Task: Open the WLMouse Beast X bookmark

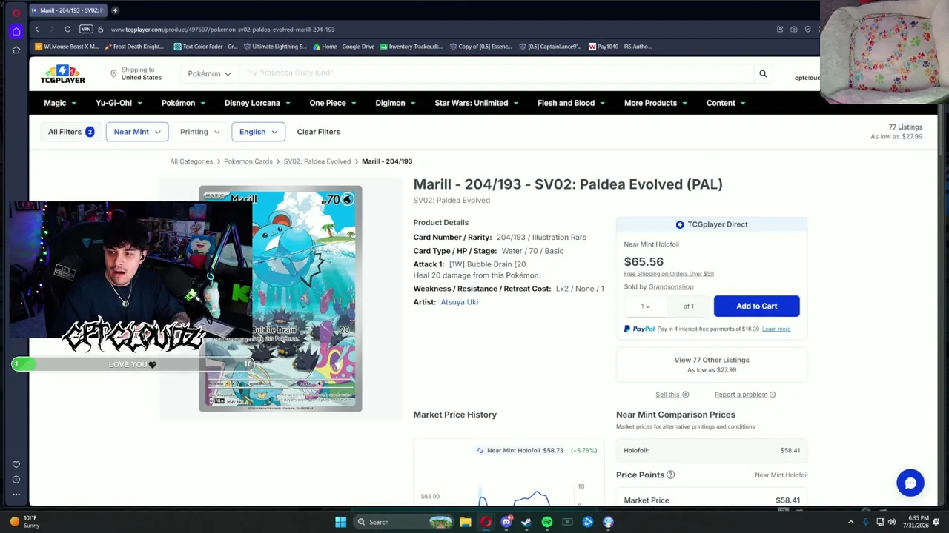Action: point(66,47)
